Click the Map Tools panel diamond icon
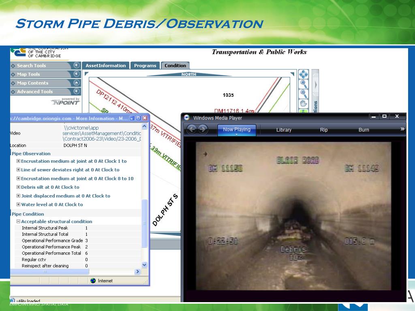This screenshot has height=311, width=415. pos(13,75)
